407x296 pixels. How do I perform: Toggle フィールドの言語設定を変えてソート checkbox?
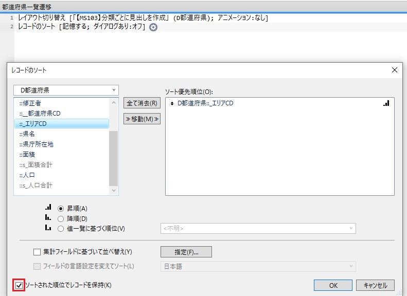37,267
